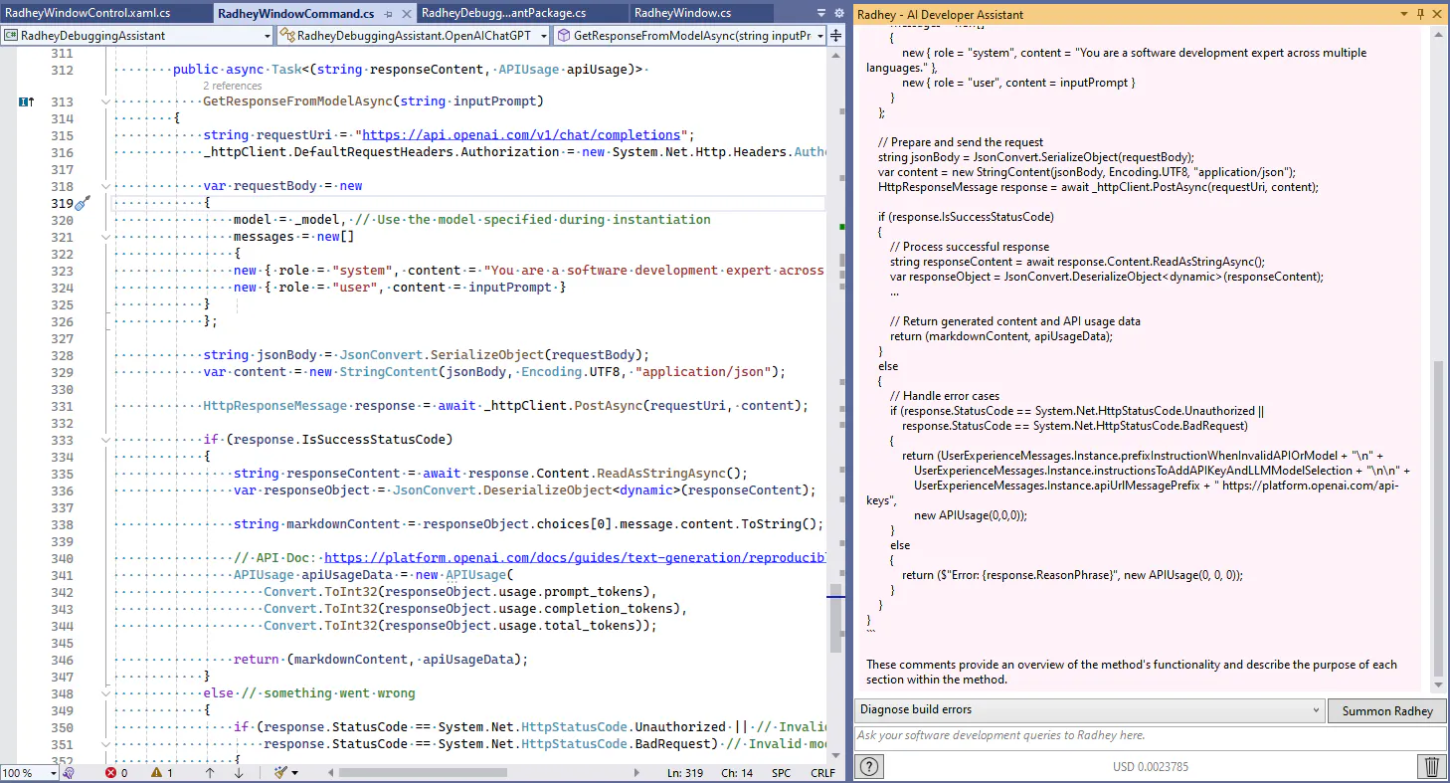The height and width of the screenshot is (783, 1450).
Task: Click the Radhey response scrollbar thumb
Action: click(x=1437, y=517)
